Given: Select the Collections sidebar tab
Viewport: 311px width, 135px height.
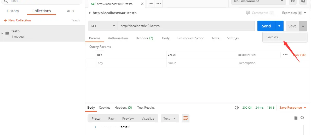Looking at the screenshot, I should (x=42, y=11).
